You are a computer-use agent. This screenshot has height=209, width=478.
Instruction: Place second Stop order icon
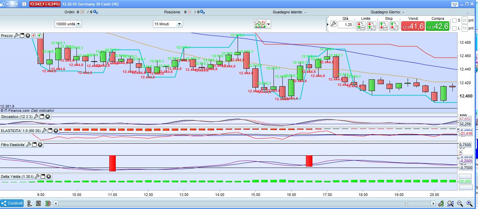(394, 26)
